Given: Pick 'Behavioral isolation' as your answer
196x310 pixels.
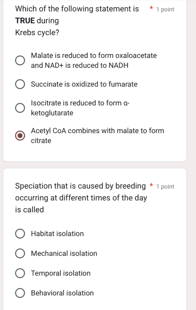Looking at the screenshot, I should point(20,293).
